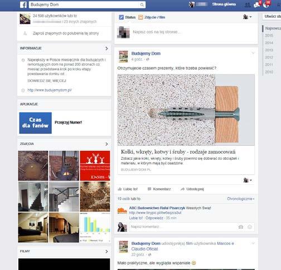Open liking-as selector below the post
The height and width of the screenshot is (270, 281).
[248, 180]
